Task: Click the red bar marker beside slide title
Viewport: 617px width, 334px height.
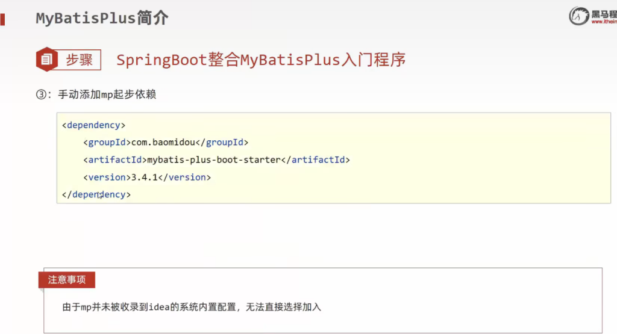Action: 2,19
